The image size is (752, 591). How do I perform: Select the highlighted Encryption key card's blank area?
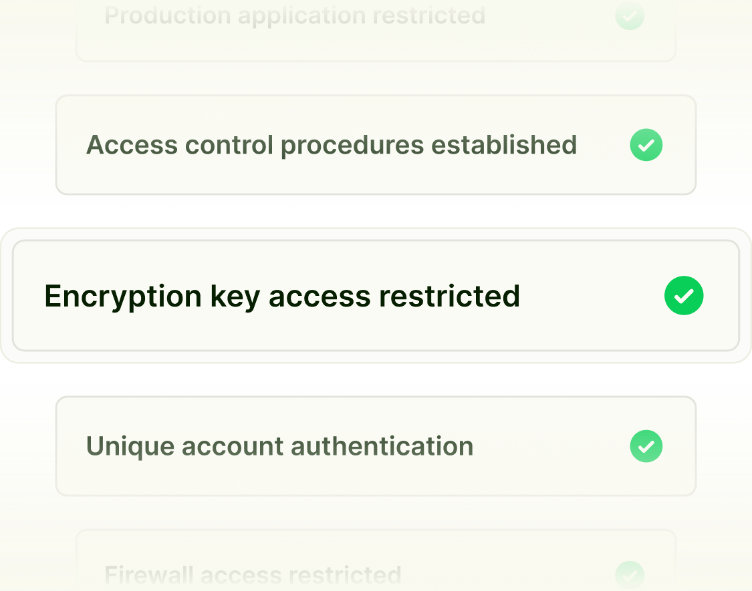(x=592, y=296)
